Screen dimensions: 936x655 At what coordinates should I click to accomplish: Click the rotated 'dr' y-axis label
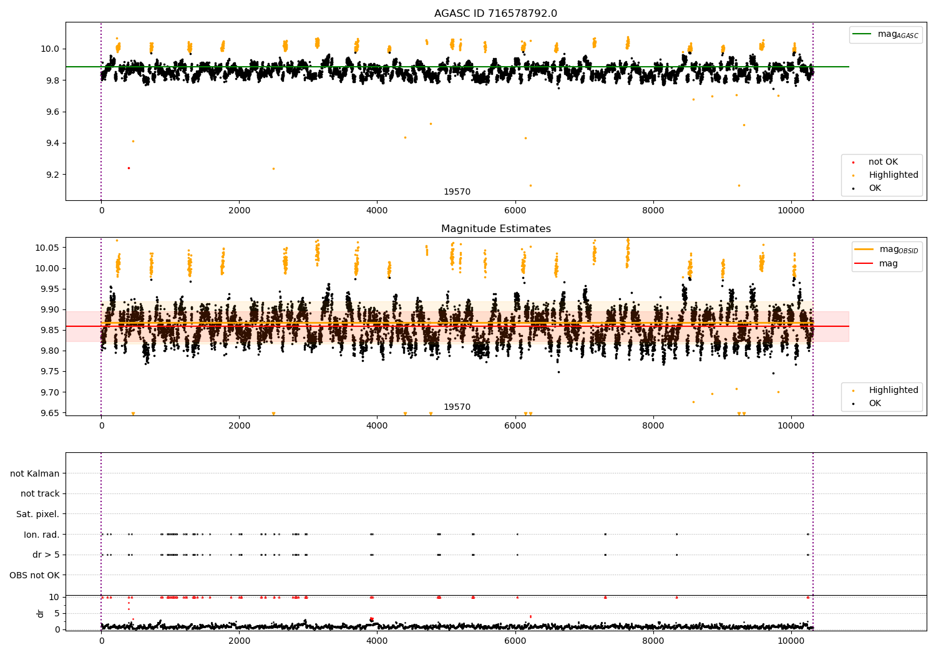41,613
